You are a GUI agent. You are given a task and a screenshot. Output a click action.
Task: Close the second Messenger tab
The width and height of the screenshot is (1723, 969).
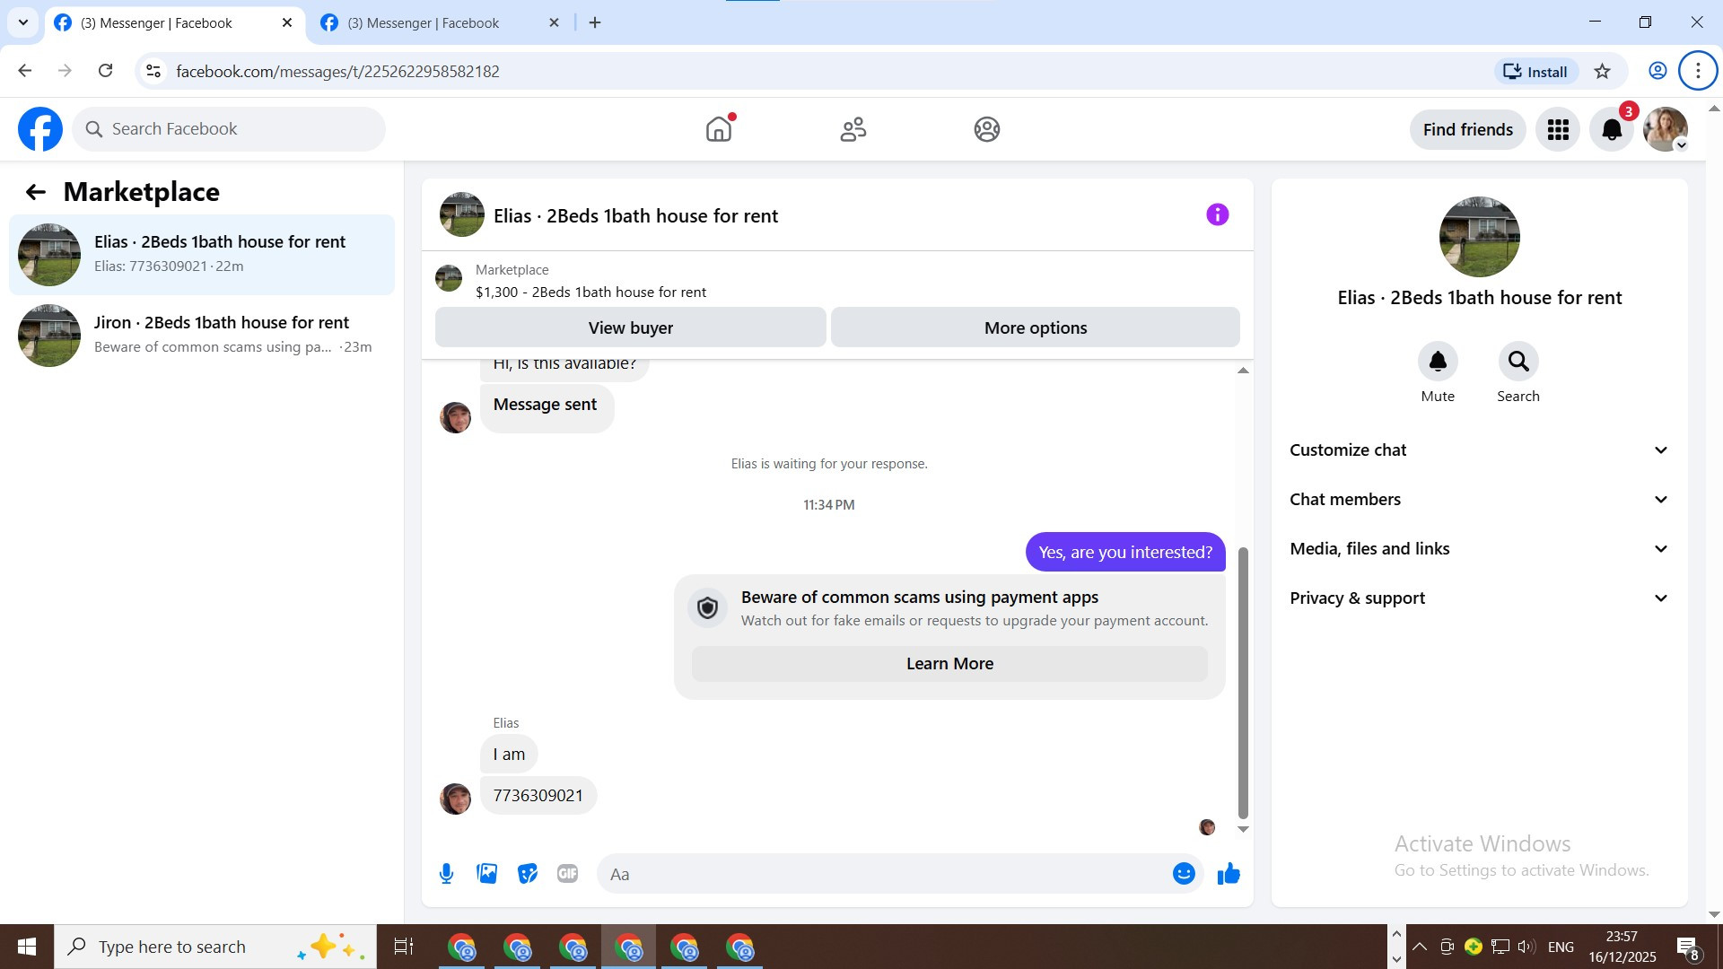554,23
